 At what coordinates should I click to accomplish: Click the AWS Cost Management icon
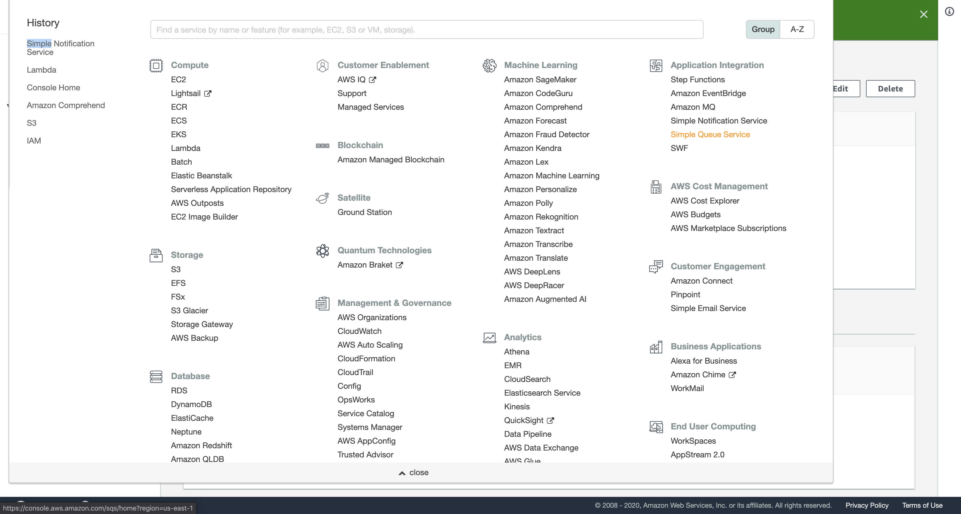click(x=656, y=187)
